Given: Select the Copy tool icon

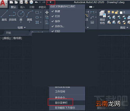Looking at the screenshot, I should 47,17.
